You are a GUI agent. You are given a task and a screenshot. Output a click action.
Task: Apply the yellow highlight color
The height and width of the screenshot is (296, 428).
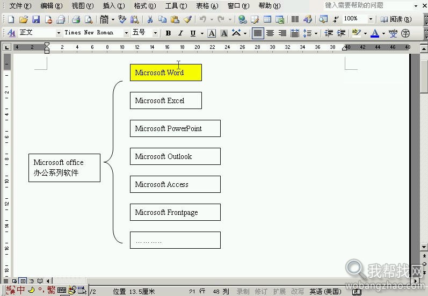click(356, 33)
